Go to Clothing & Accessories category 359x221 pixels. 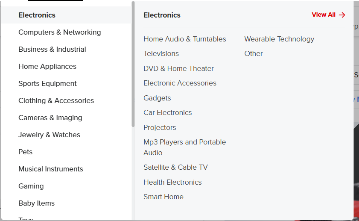pyautogui.click(x=56, y=100)
